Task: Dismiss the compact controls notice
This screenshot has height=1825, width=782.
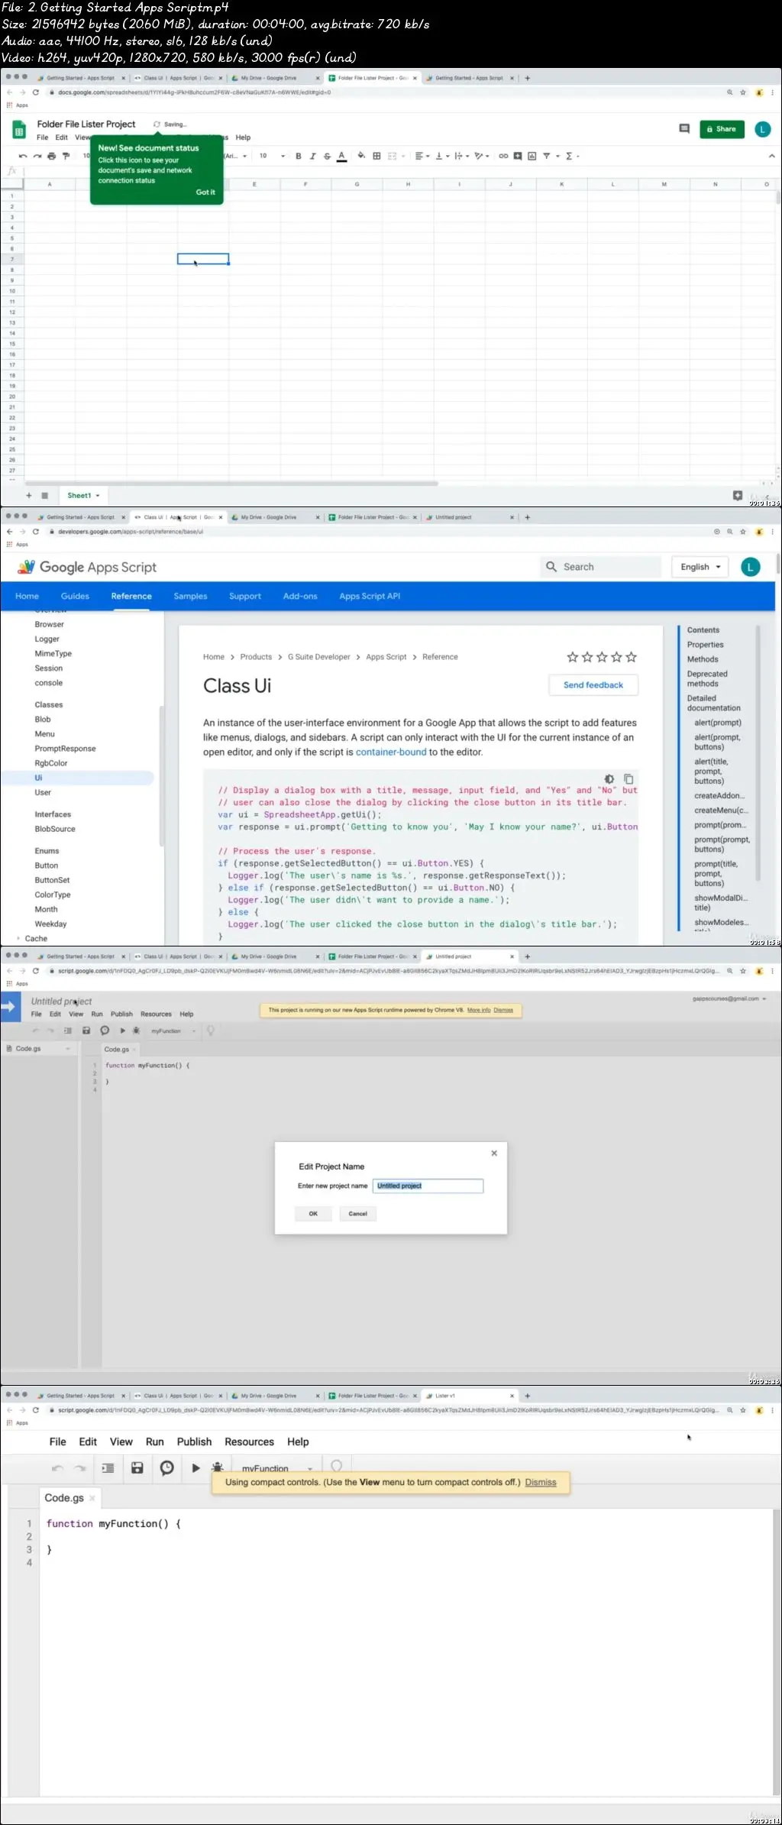Action: (x=541, y=1482)
